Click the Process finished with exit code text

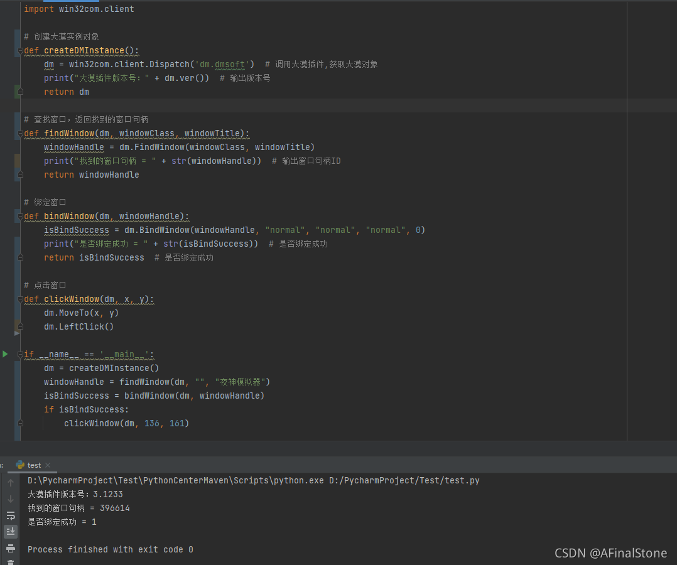tap(110, 549)
